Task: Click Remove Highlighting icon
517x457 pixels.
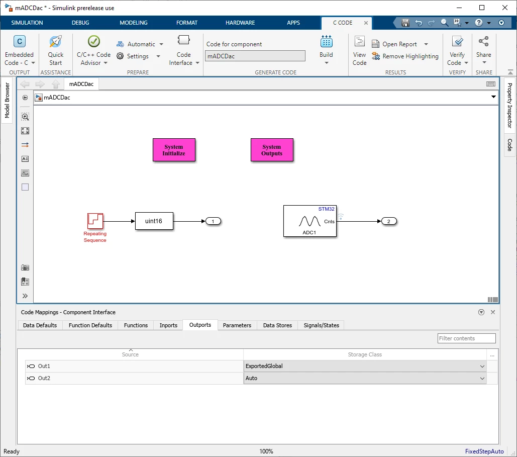Action: click(x=375, y=56)
